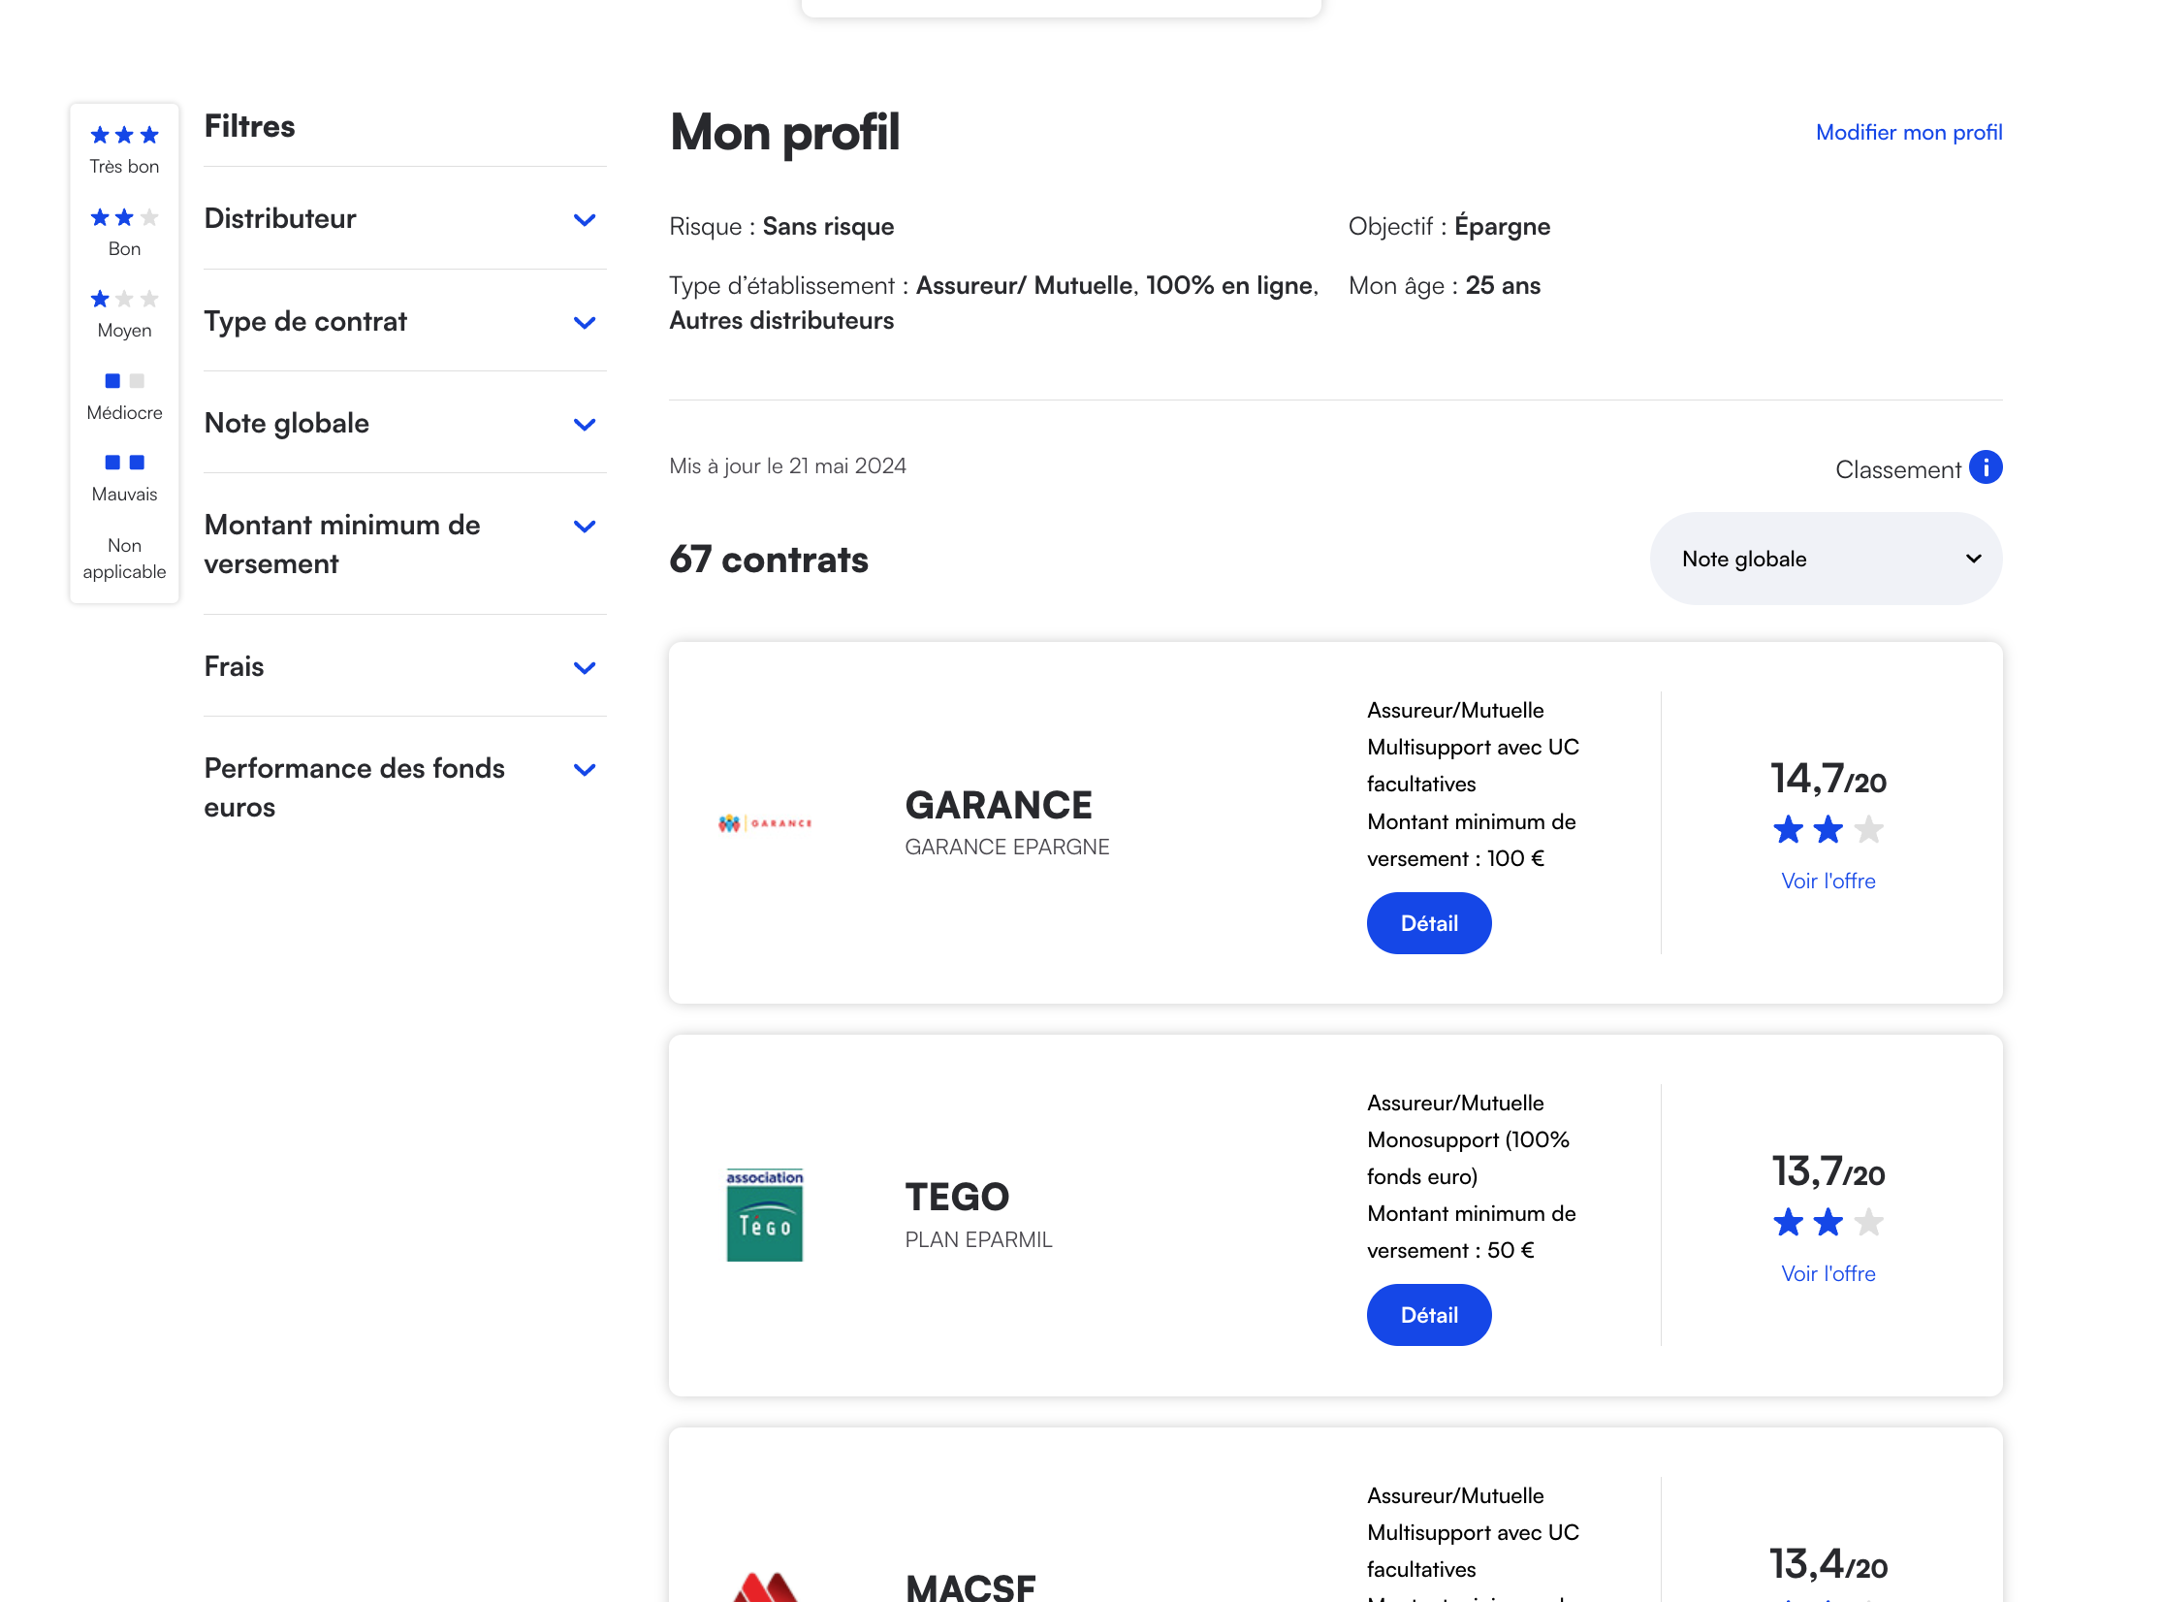The height and width of the screenshot is (1602, 2162).
Task: Click the Mauvais squares icon
Action: coord(124,463)
